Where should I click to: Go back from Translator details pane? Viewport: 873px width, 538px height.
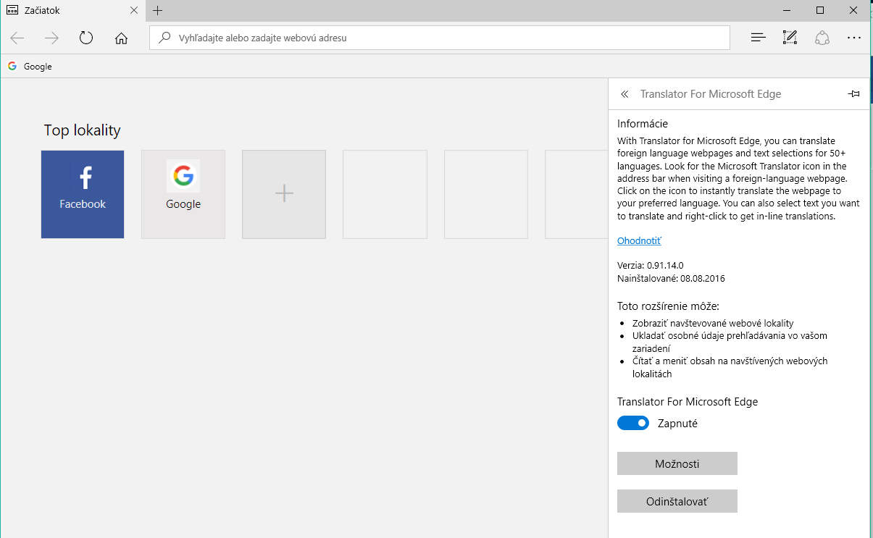(x=625, y=94)
